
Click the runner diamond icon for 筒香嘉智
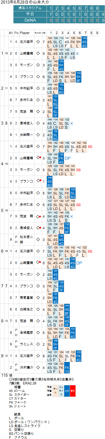[38, 298]
